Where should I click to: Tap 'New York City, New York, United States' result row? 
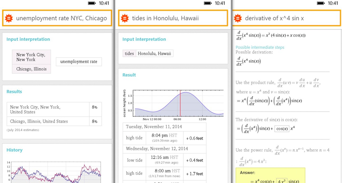click(54, 109)
